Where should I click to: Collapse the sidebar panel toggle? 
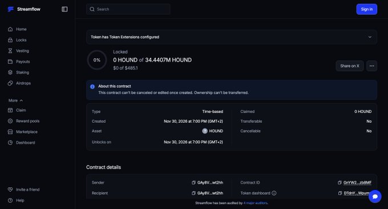click(64, 9)
